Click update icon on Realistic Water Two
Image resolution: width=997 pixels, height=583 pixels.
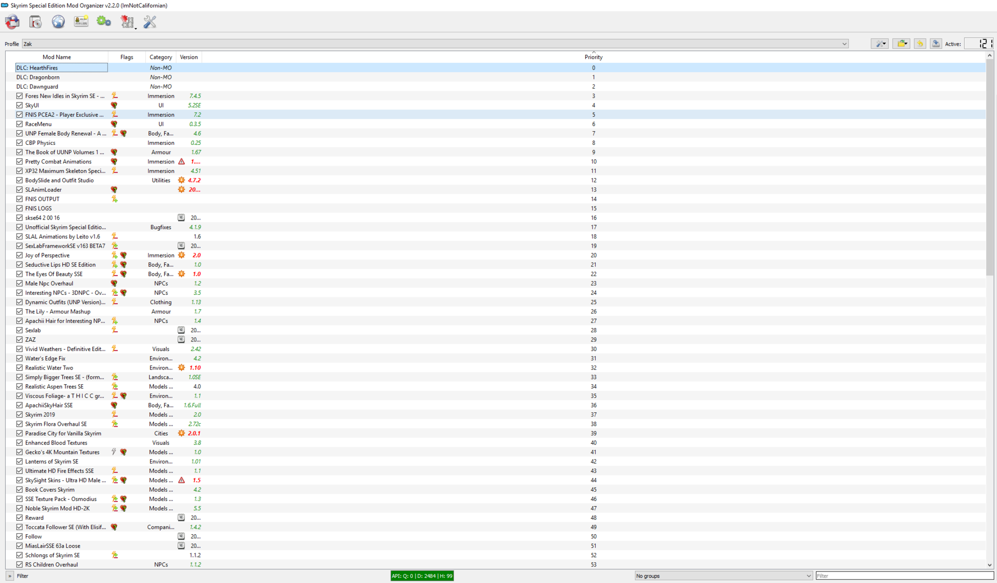(181, 368)
